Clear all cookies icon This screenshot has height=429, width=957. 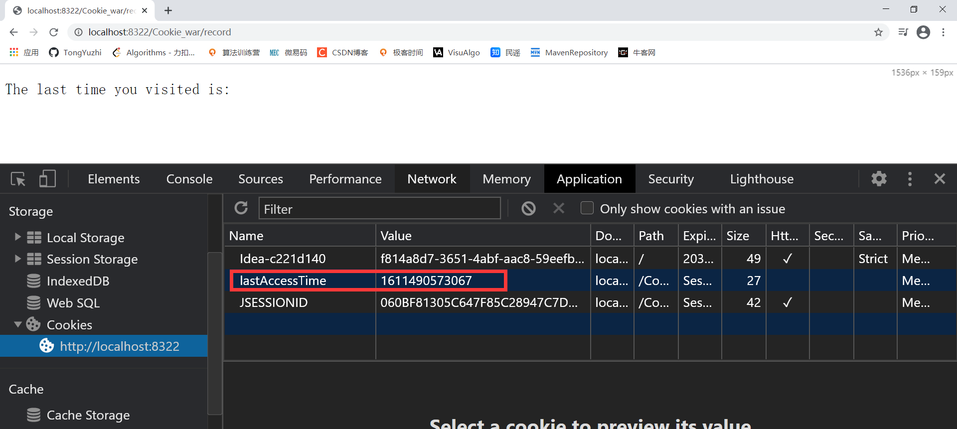pyautogui.click(x=528, y=208)
